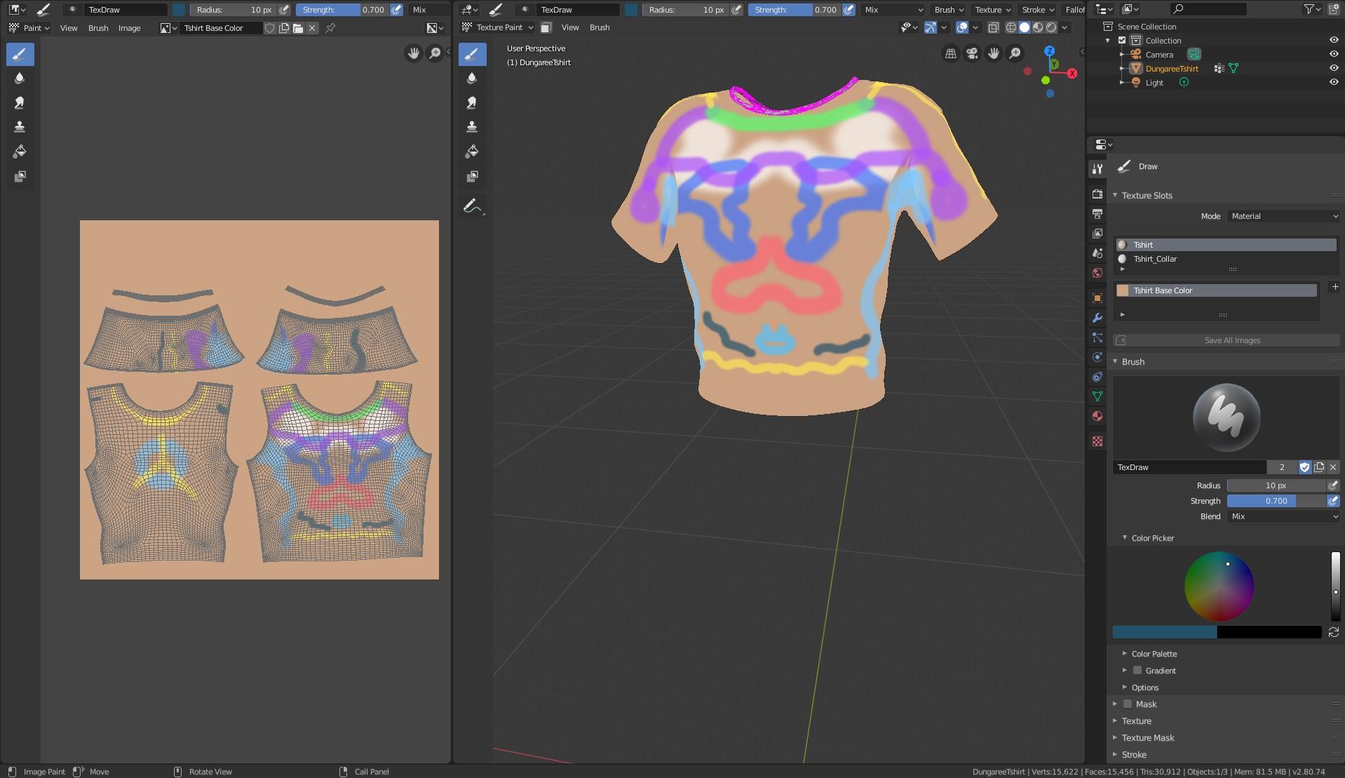The width and height of the screenshot is (1345, 778).
Task: Enable the Gradient checkbox
Action: click(x=1137, y=671)
